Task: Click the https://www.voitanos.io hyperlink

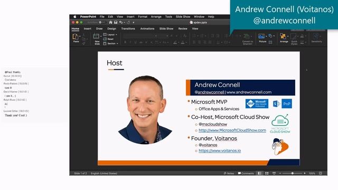Action: (x=220, y=150)
